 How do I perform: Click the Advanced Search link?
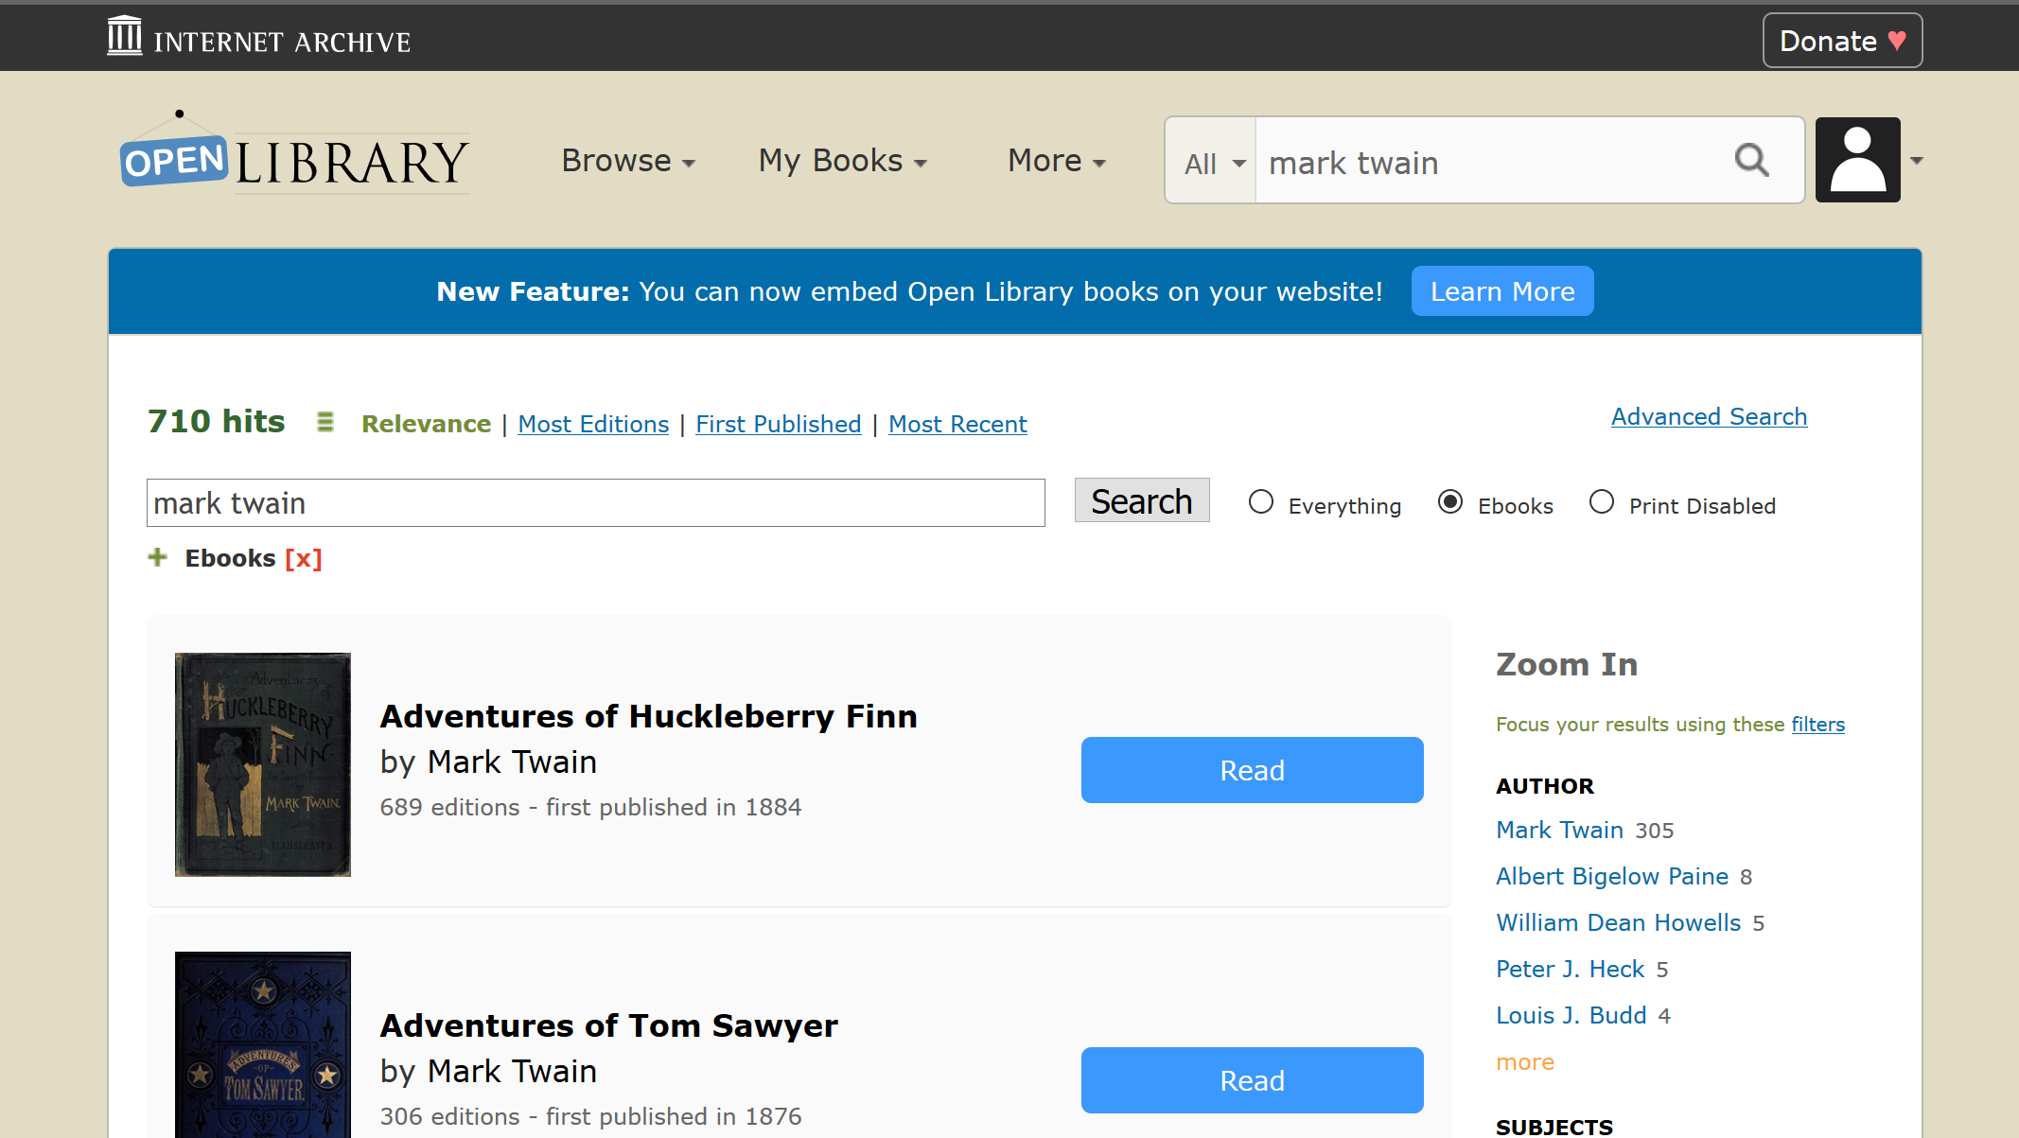click(1708, 416)
